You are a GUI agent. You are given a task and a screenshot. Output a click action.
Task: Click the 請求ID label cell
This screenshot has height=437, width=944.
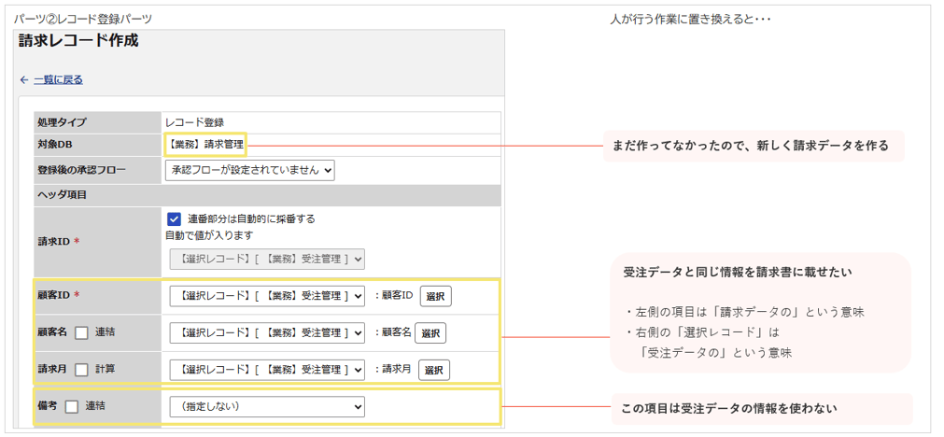pyautogui.click(x=97, y=241)
